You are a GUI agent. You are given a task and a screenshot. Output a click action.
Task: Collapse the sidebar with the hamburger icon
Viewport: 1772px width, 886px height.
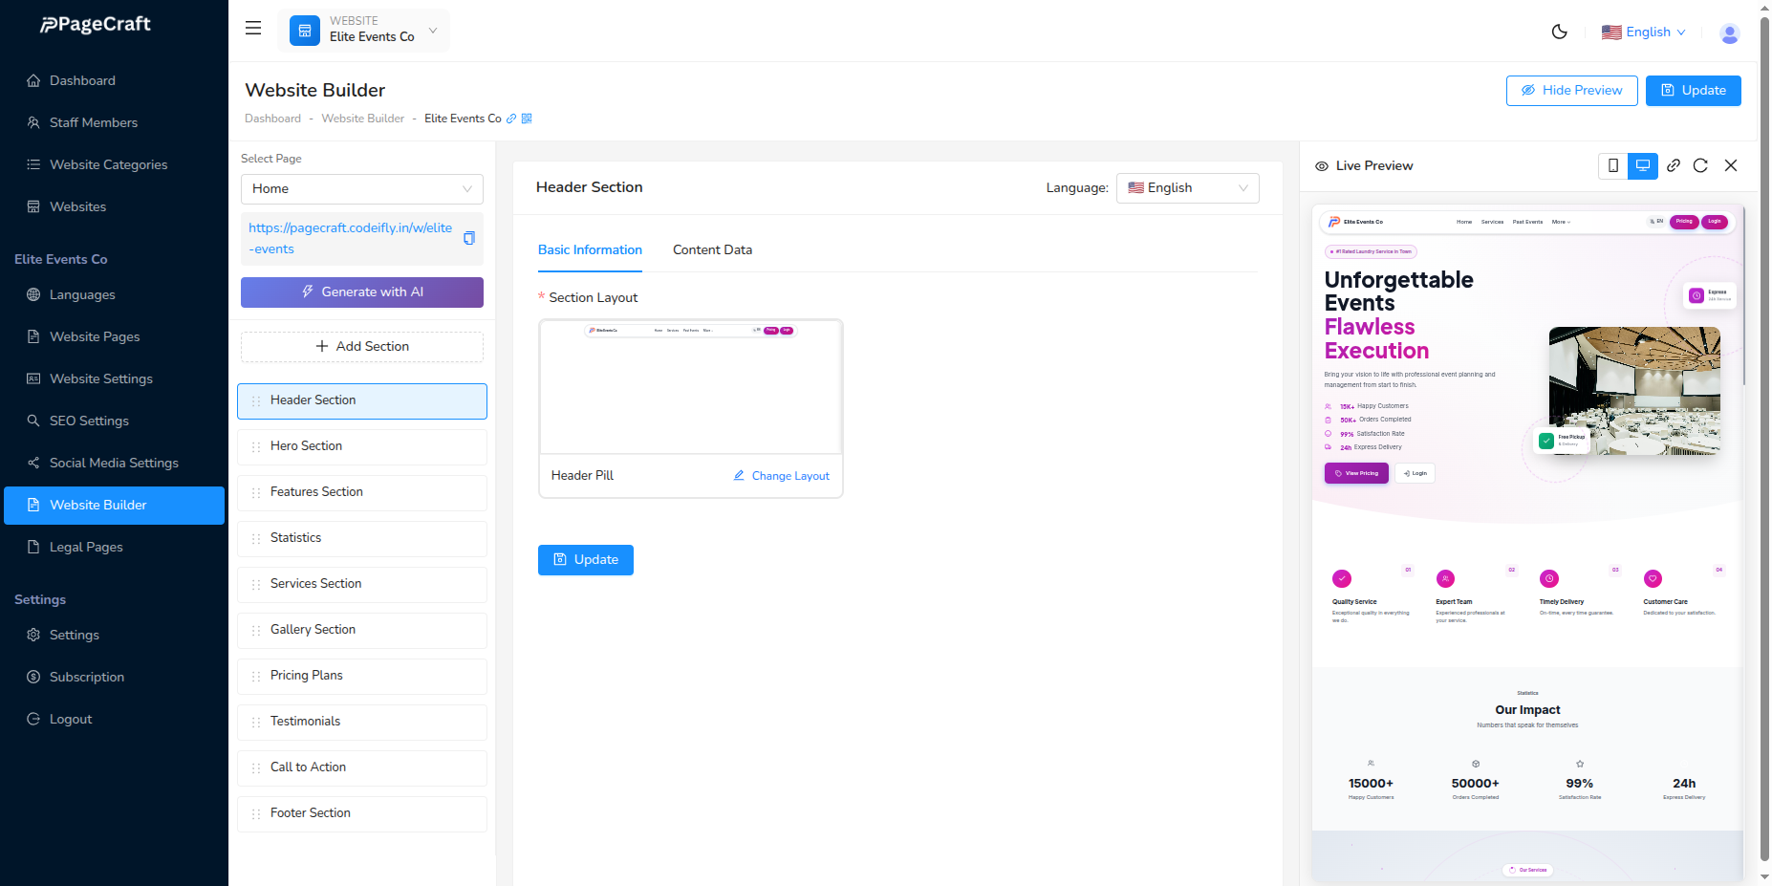pos(252,28)
